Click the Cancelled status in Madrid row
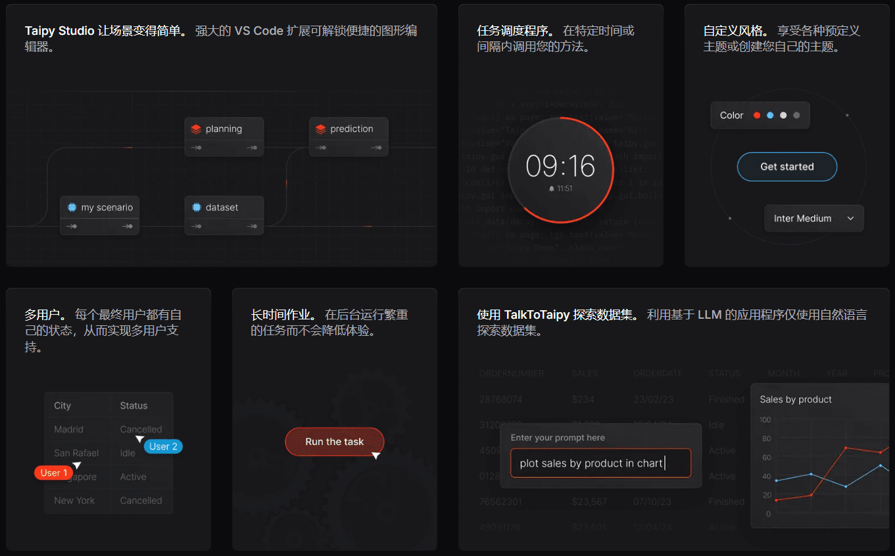Viewport: 895px width, 556px height. point(141,429)
